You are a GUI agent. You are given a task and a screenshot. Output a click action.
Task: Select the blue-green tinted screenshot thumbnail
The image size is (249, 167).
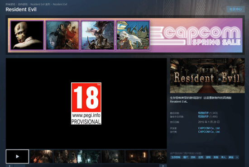tap(89, 156)
